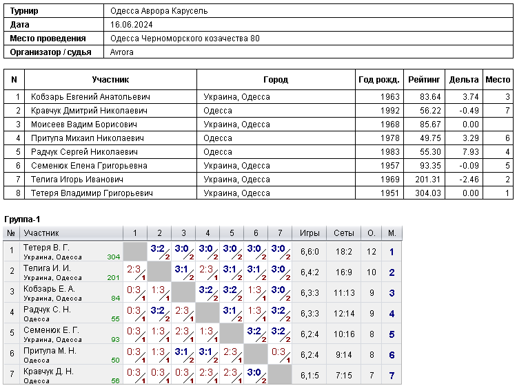
Task: Click the Участник column header in participants table
Action: (110, 80)
